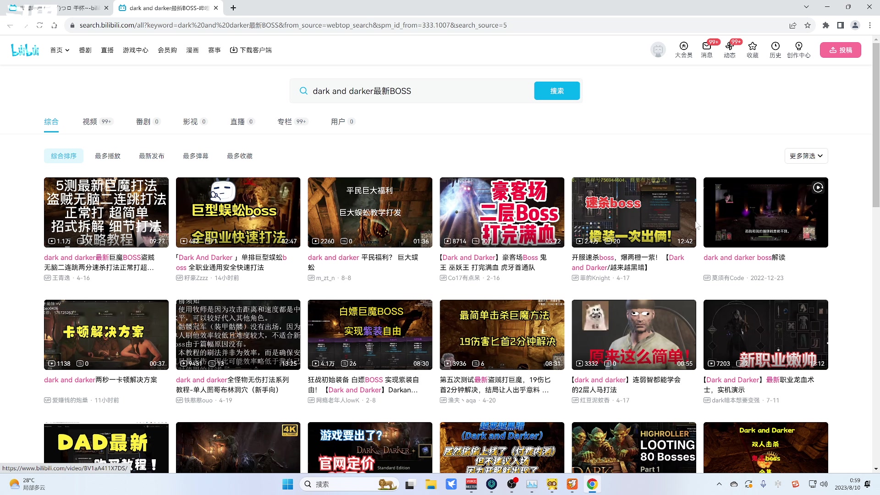Open 游戏中心 in top navigation
Viewport: 880px width, 495px height.
click(135, 50)
